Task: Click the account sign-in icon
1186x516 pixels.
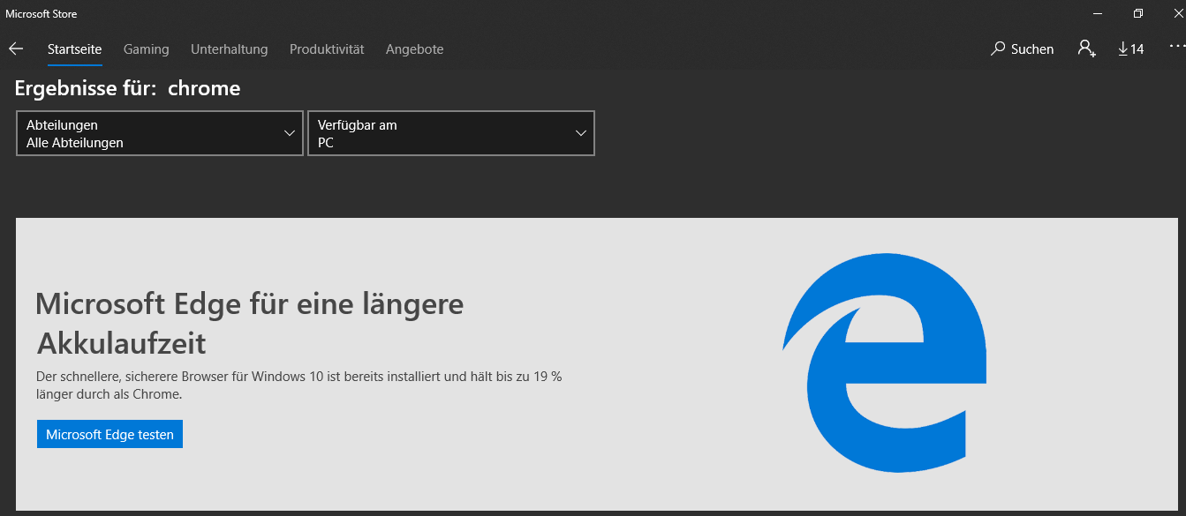Action: click(1087, 49)
